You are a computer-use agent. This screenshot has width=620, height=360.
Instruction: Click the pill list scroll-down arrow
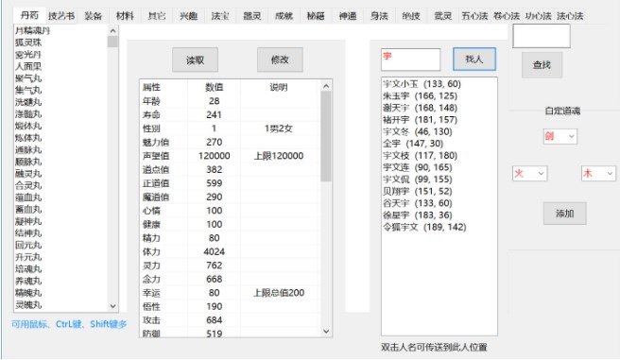click(112, 306)
